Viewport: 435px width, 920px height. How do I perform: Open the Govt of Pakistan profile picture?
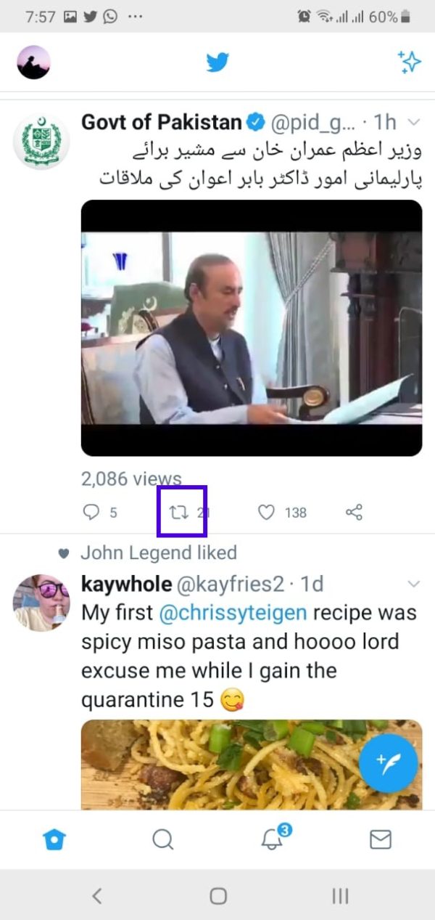pyautogui.click(x=41, y=141)
